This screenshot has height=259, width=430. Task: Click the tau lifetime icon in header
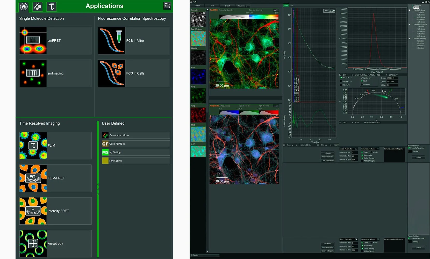coord(52,6)
